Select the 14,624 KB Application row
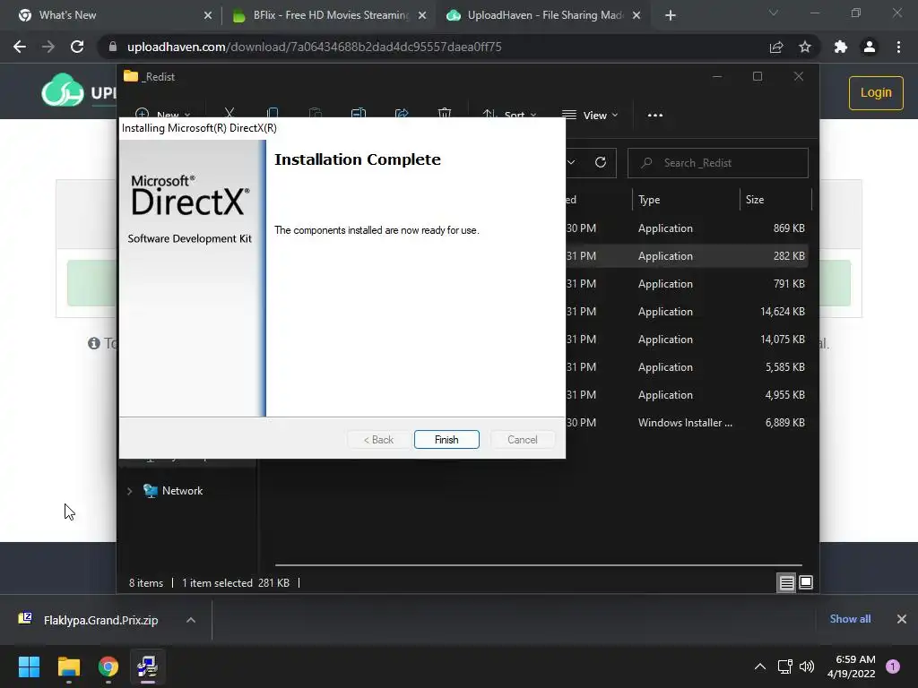 point(687,311)
